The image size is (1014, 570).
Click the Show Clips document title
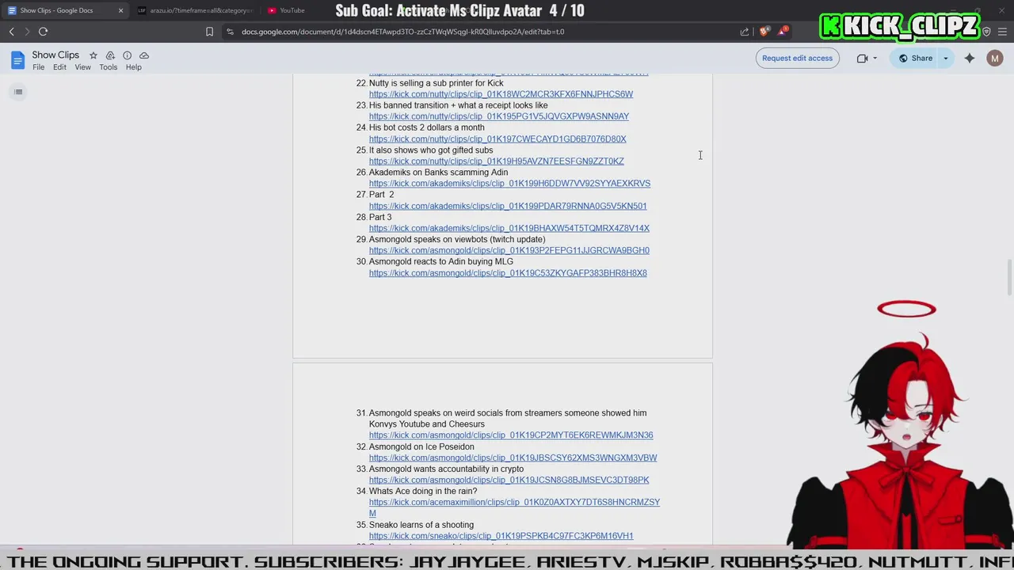(55, 55)
